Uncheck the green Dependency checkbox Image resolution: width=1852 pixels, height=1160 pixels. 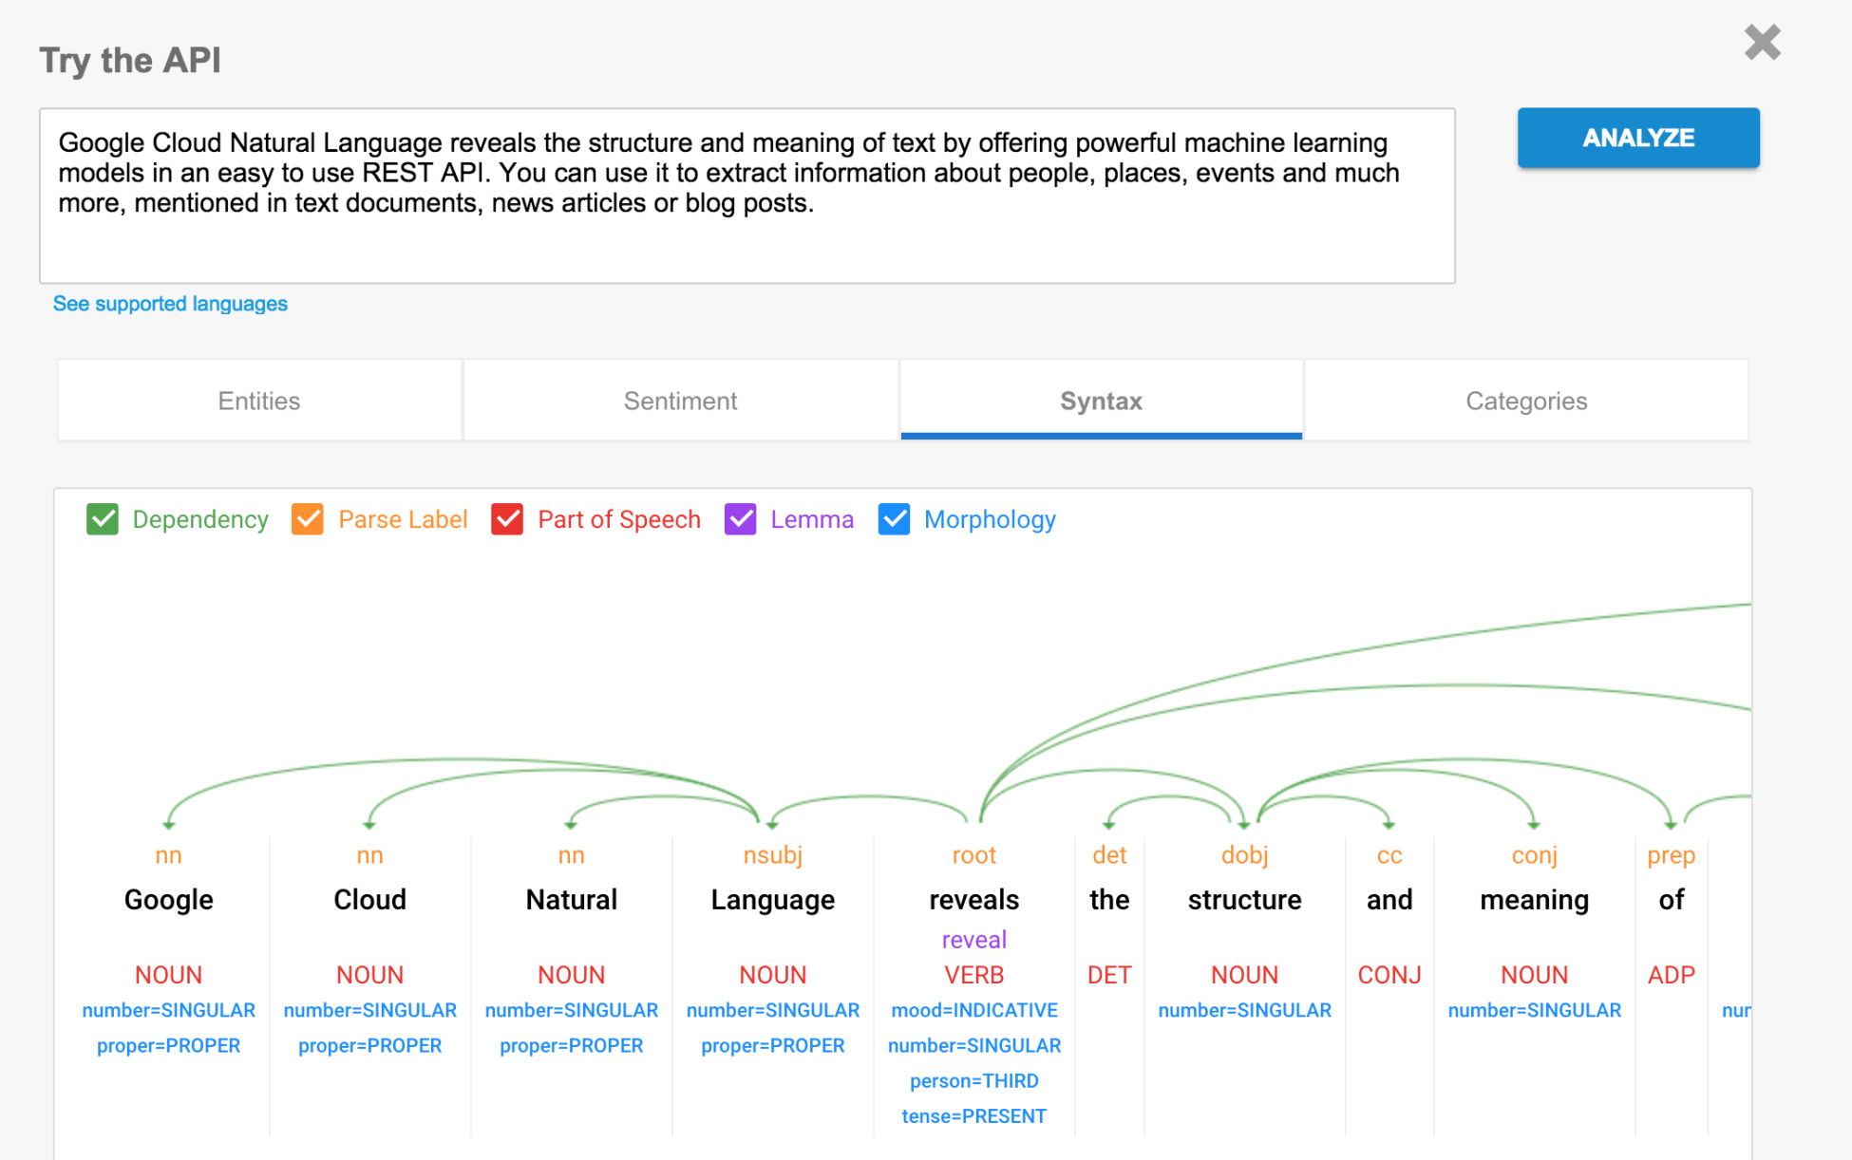[x=103, y=519]
